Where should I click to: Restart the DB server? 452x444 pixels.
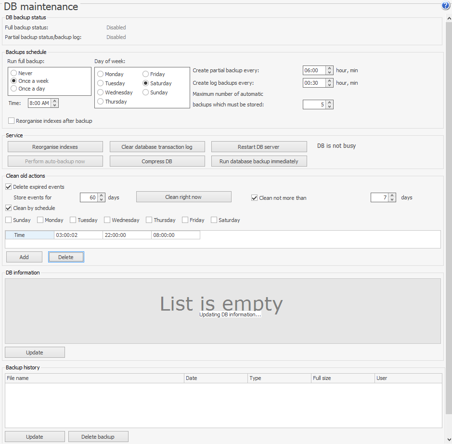[258, 147]
